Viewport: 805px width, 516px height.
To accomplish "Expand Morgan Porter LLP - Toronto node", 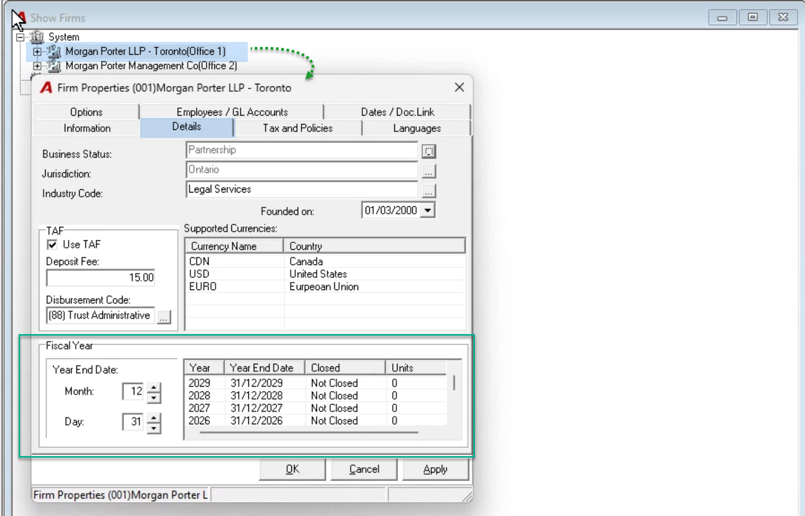I will (x=37, y=51).
